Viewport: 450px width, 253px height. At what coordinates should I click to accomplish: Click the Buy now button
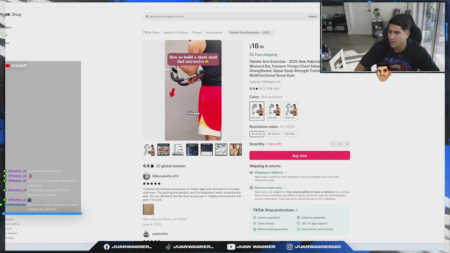tap(300, 156)
